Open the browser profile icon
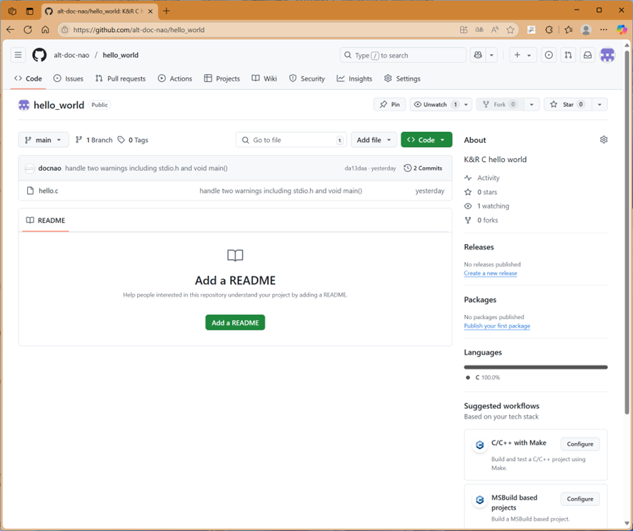The width and height of the screenshot is (633, 531). tap(586, 29)
